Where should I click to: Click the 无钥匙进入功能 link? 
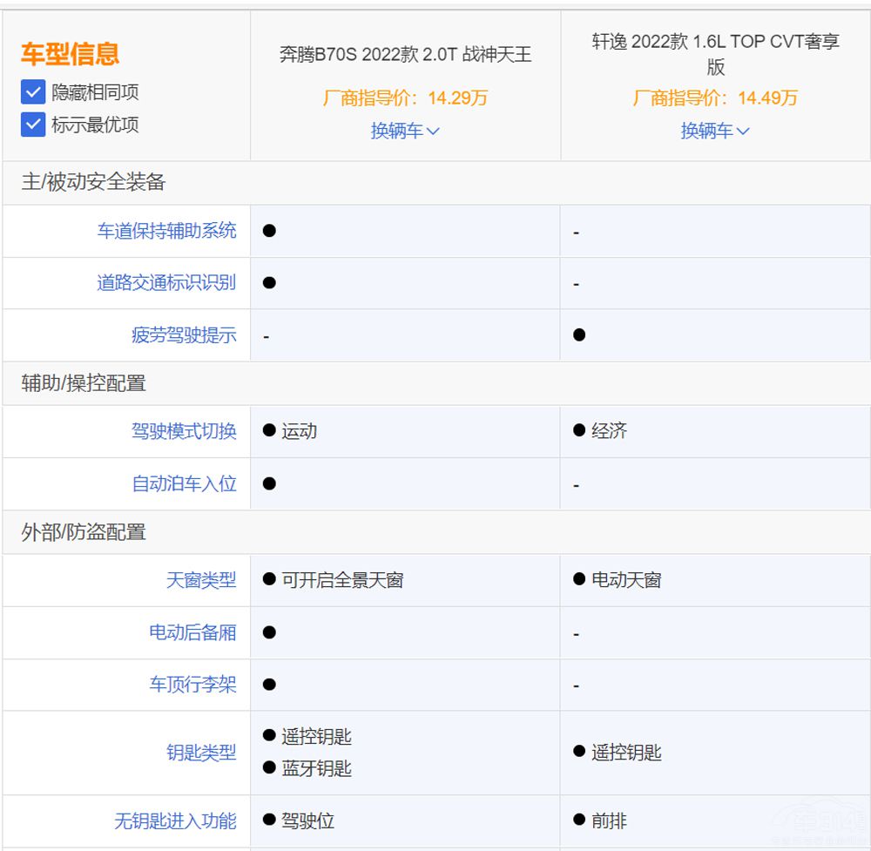tap(175, 821)
